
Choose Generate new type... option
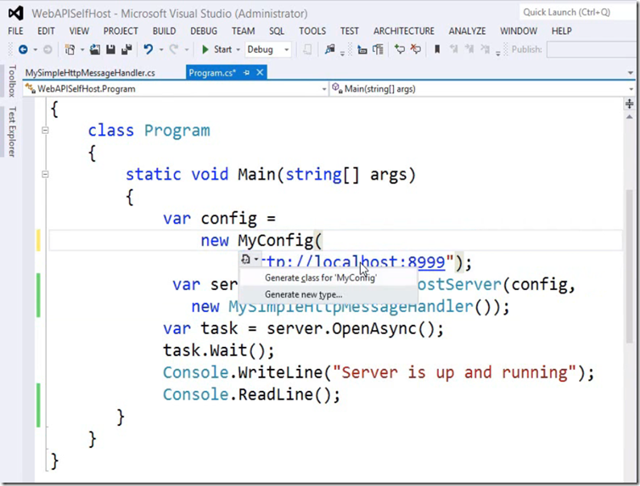[x=328, y=294]
